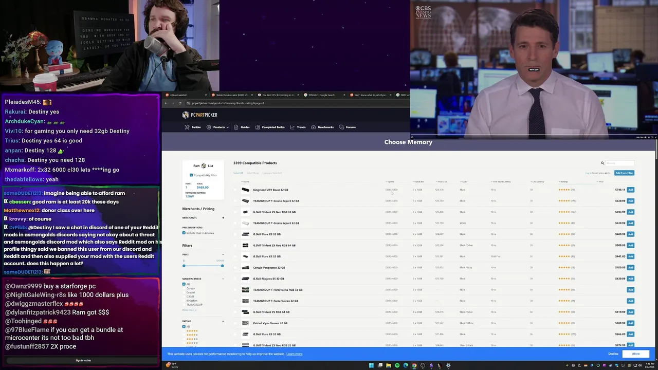Decline cookies on the banner

coord(613,354)
